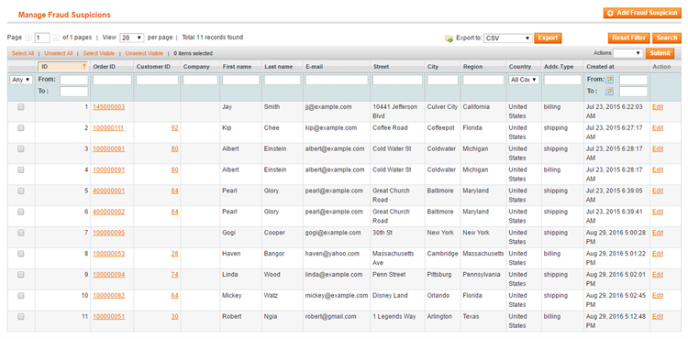Click the previous page arrow icon
This screenshot has width=688, height=339.
[x=28, y=38]
